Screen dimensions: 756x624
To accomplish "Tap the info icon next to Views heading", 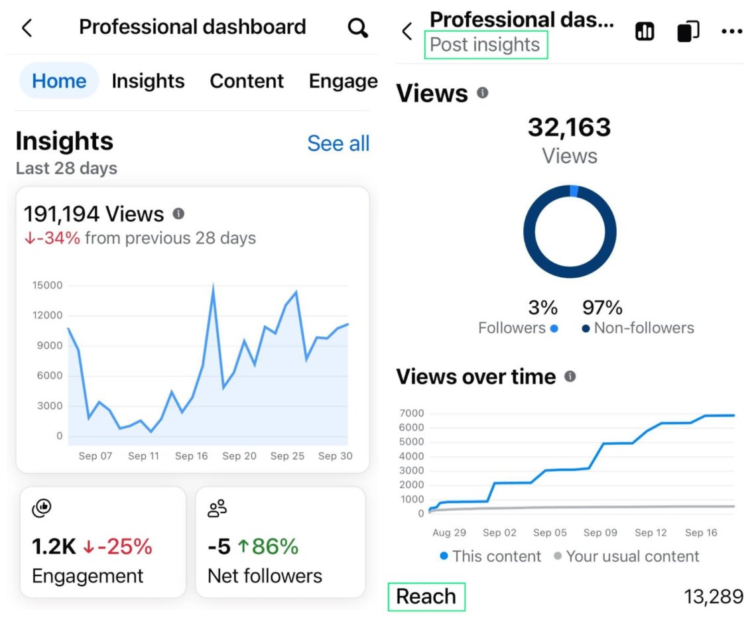I will (482, 93).
